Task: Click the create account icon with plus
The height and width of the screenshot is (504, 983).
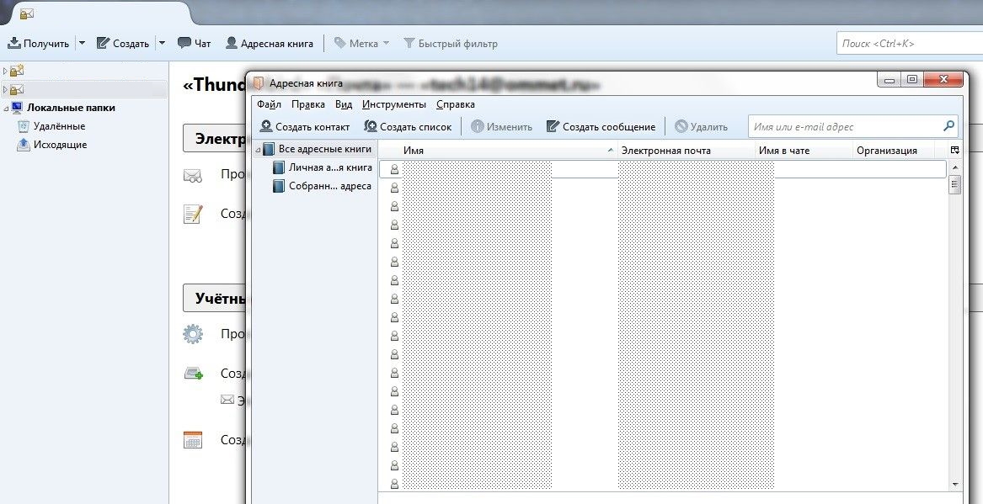Action: point(193,374)
